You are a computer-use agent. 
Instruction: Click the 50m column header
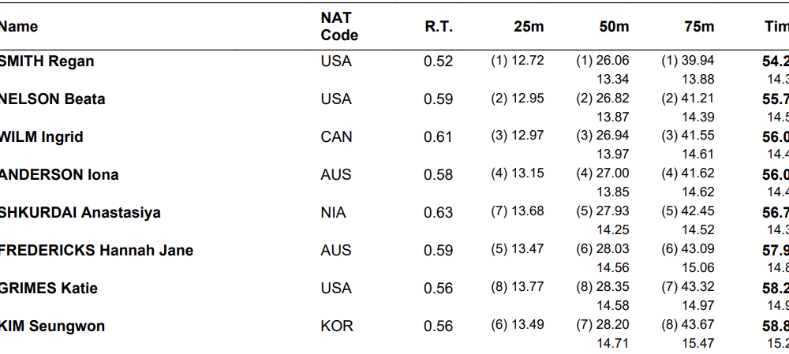pyautogui.click(x=614, y=27)
